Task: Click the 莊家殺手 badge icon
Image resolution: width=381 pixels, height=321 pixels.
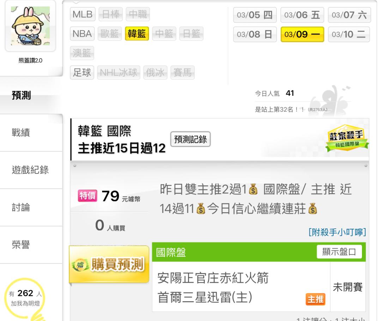Action: pos(347,138)
